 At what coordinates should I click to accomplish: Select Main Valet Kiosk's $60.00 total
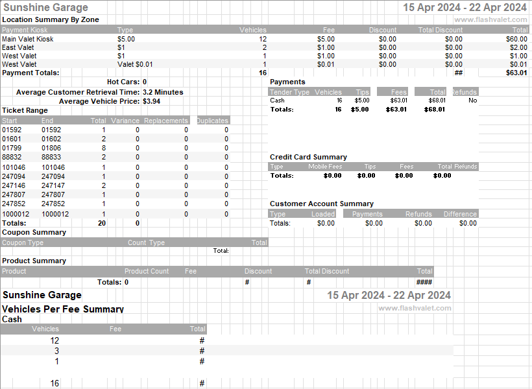pyautogui.click(x=516, y=39)
